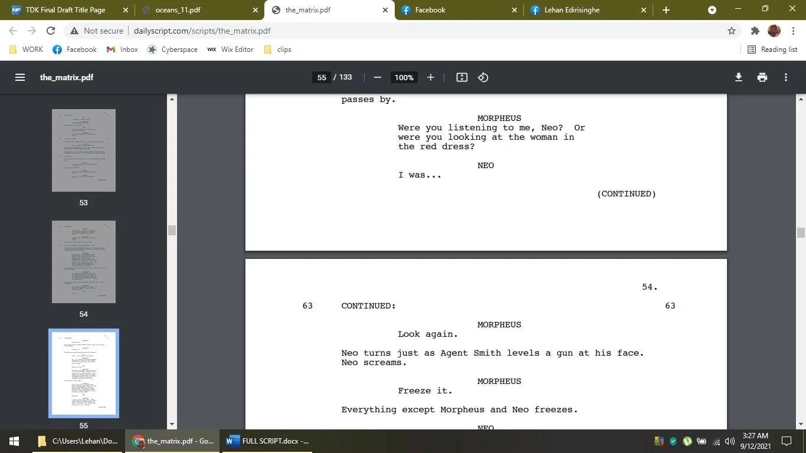The width and height of the screenshot is (806, 453).
Task: Print the PDF document
Action: pos(762,77)
